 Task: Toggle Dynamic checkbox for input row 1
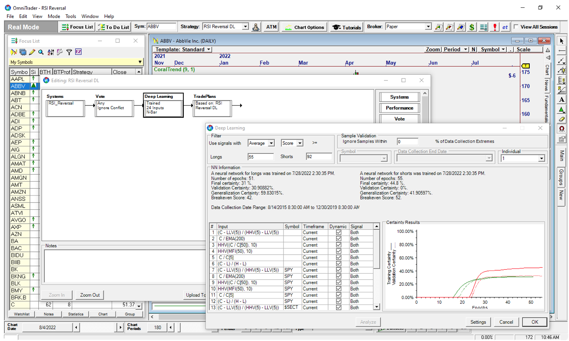coord(338,232)
